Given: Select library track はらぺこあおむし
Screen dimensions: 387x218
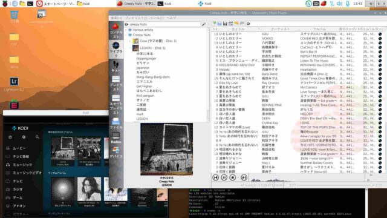Looking at the screenshot, I should pyautogui.click(x=149, y=91).
